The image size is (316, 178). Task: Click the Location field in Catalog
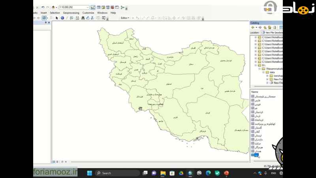point(272,32)
